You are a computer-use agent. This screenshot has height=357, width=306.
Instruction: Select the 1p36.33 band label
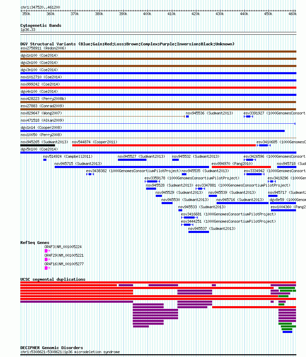(28, 30)
